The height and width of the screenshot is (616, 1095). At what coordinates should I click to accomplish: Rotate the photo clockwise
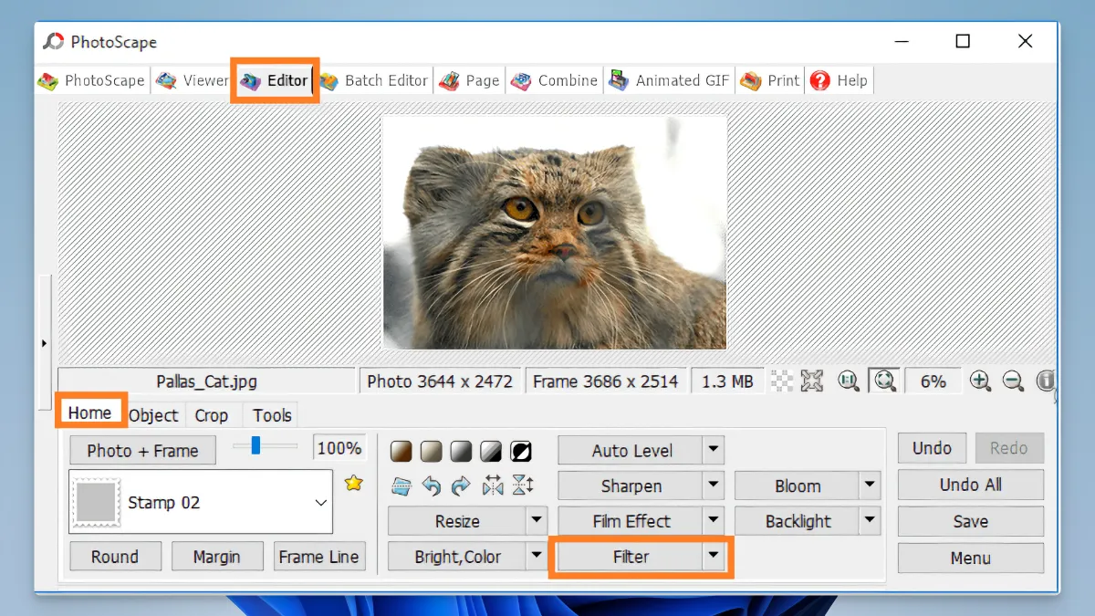pos(462,485)
